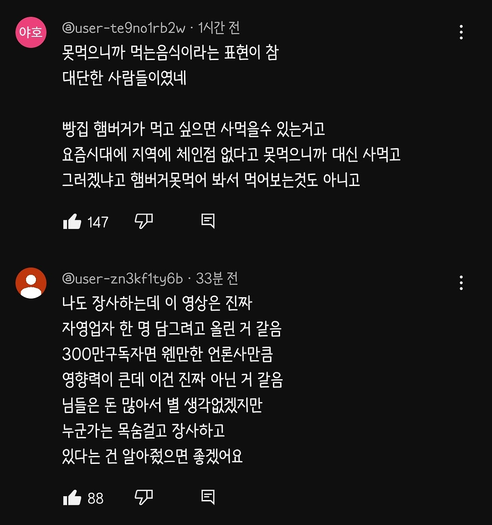Image resolution: width=492 pixels, height=525 pixels.
Task: Visit the @user-zn3kf1ty6b channel link
Action: click(123, 279)
